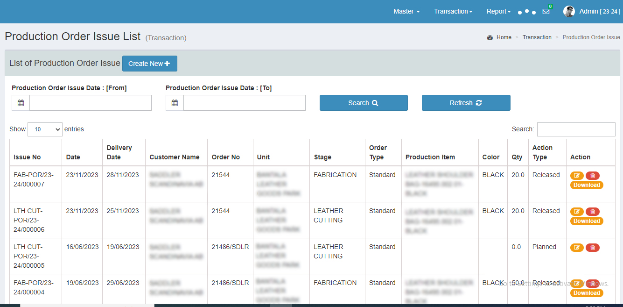Click the From date calendar icon

point(21,103)
